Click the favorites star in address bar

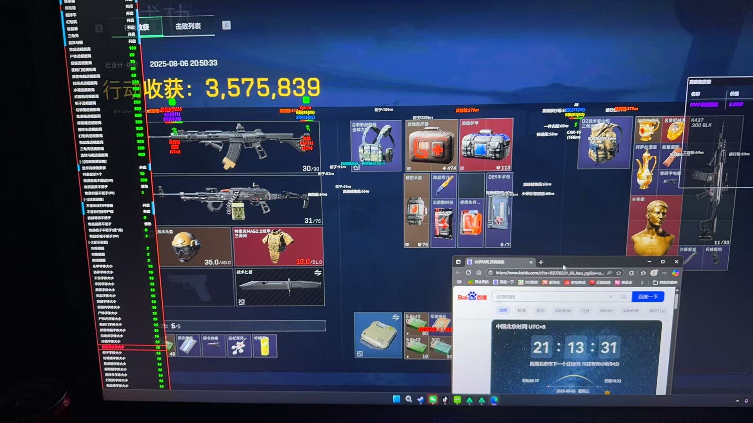click(619, 273)
